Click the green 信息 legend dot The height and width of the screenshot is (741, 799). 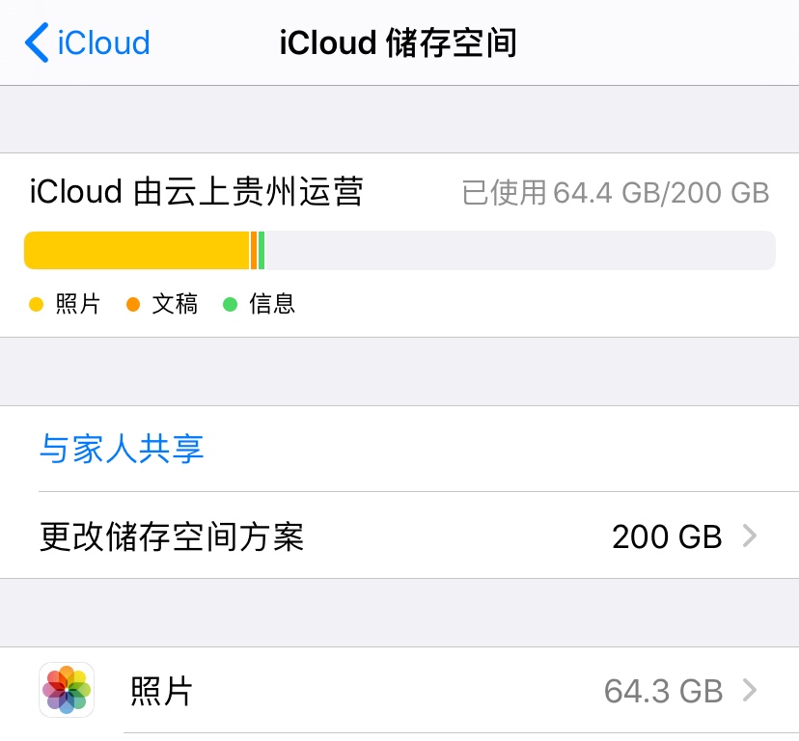230,305
